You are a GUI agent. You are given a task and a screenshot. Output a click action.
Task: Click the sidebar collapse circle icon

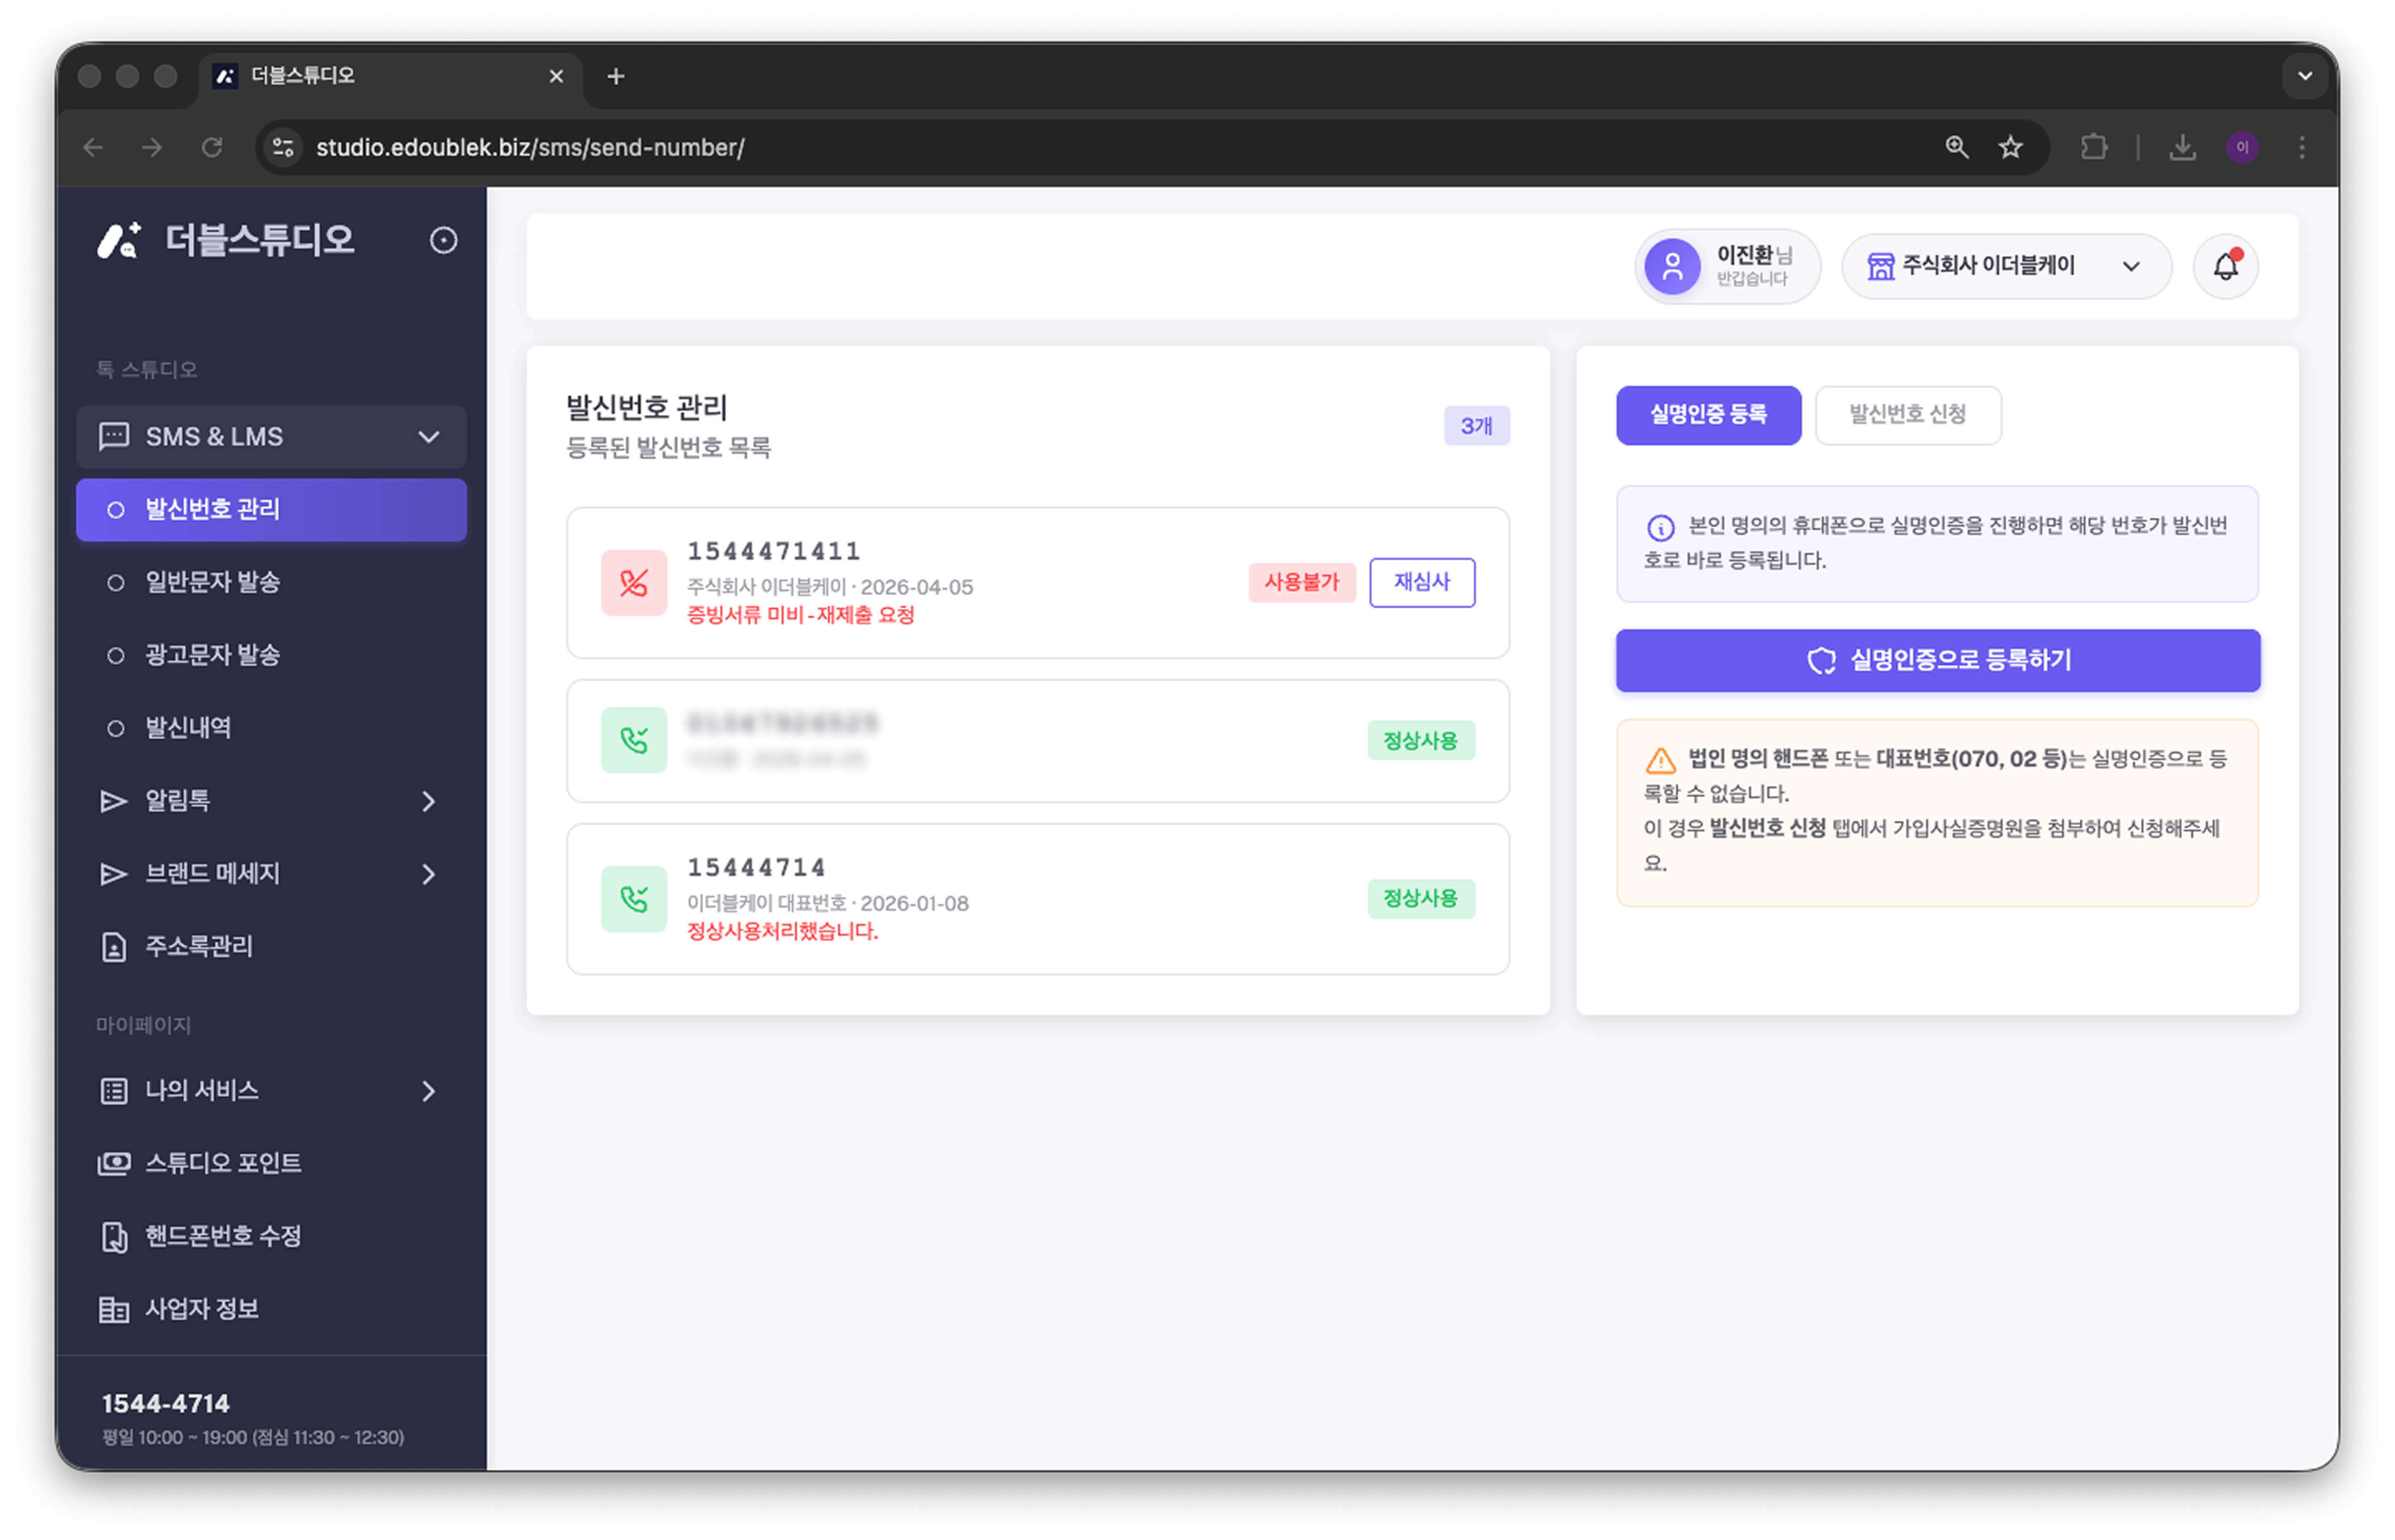pyautogui.click(x=444, y=240)
